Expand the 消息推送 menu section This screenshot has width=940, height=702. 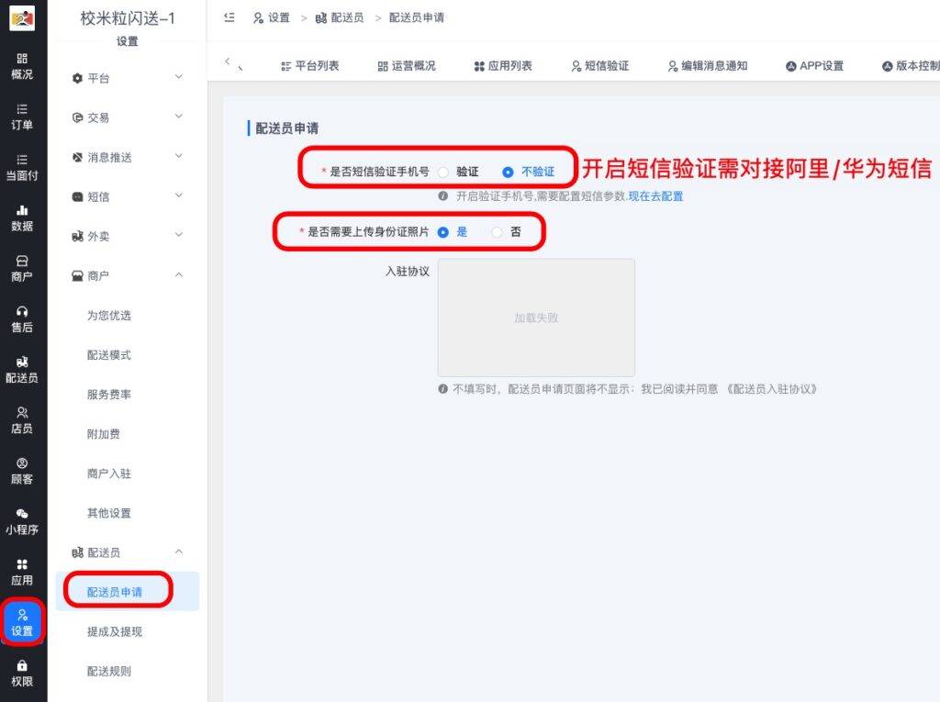[127, 157]
